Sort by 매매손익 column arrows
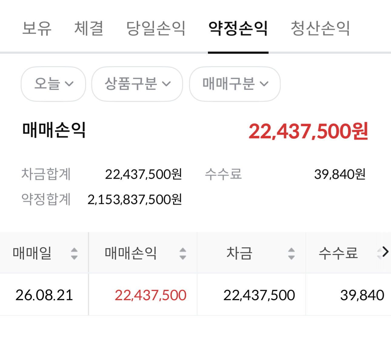This screenshot has width=391, height=339. (183, 253)
